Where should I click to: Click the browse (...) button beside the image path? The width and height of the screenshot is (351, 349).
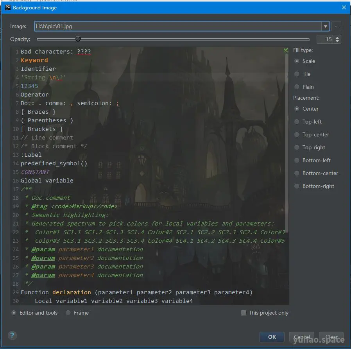(337, 26)
